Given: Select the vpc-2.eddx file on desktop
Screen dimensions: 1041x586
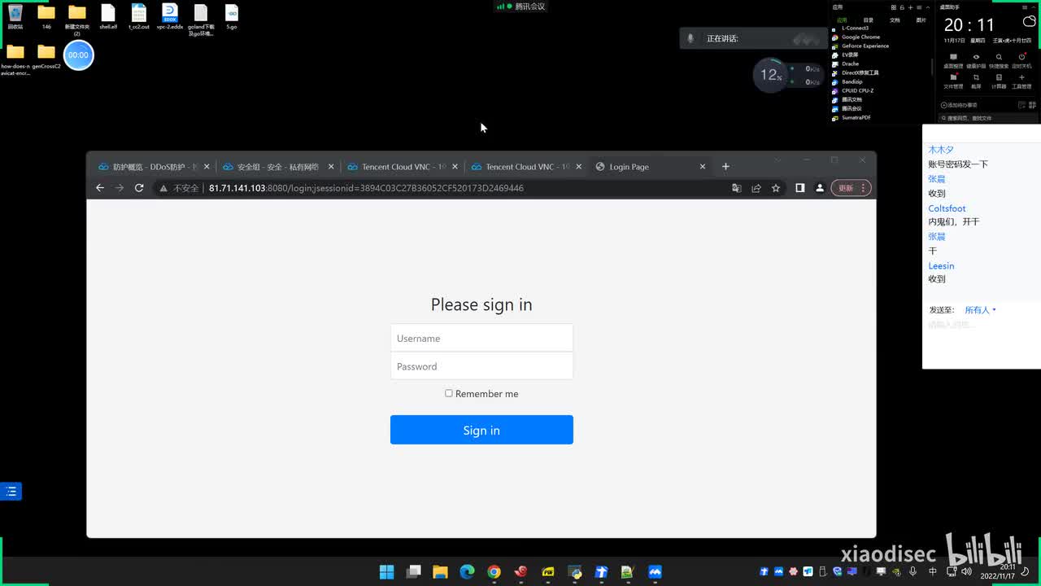Looking at the screenshot, I should click(x=170, y=17).
